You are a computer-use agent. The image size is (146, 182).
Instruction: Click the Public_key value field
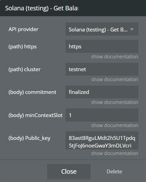point(102,141)
